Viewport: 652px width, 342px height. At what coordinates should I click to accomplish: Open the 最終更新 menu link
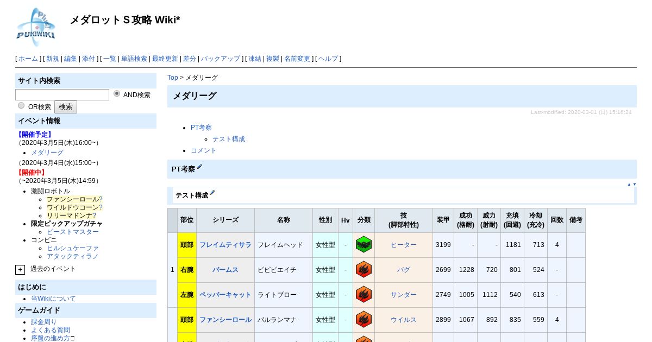tap(165, 59)
